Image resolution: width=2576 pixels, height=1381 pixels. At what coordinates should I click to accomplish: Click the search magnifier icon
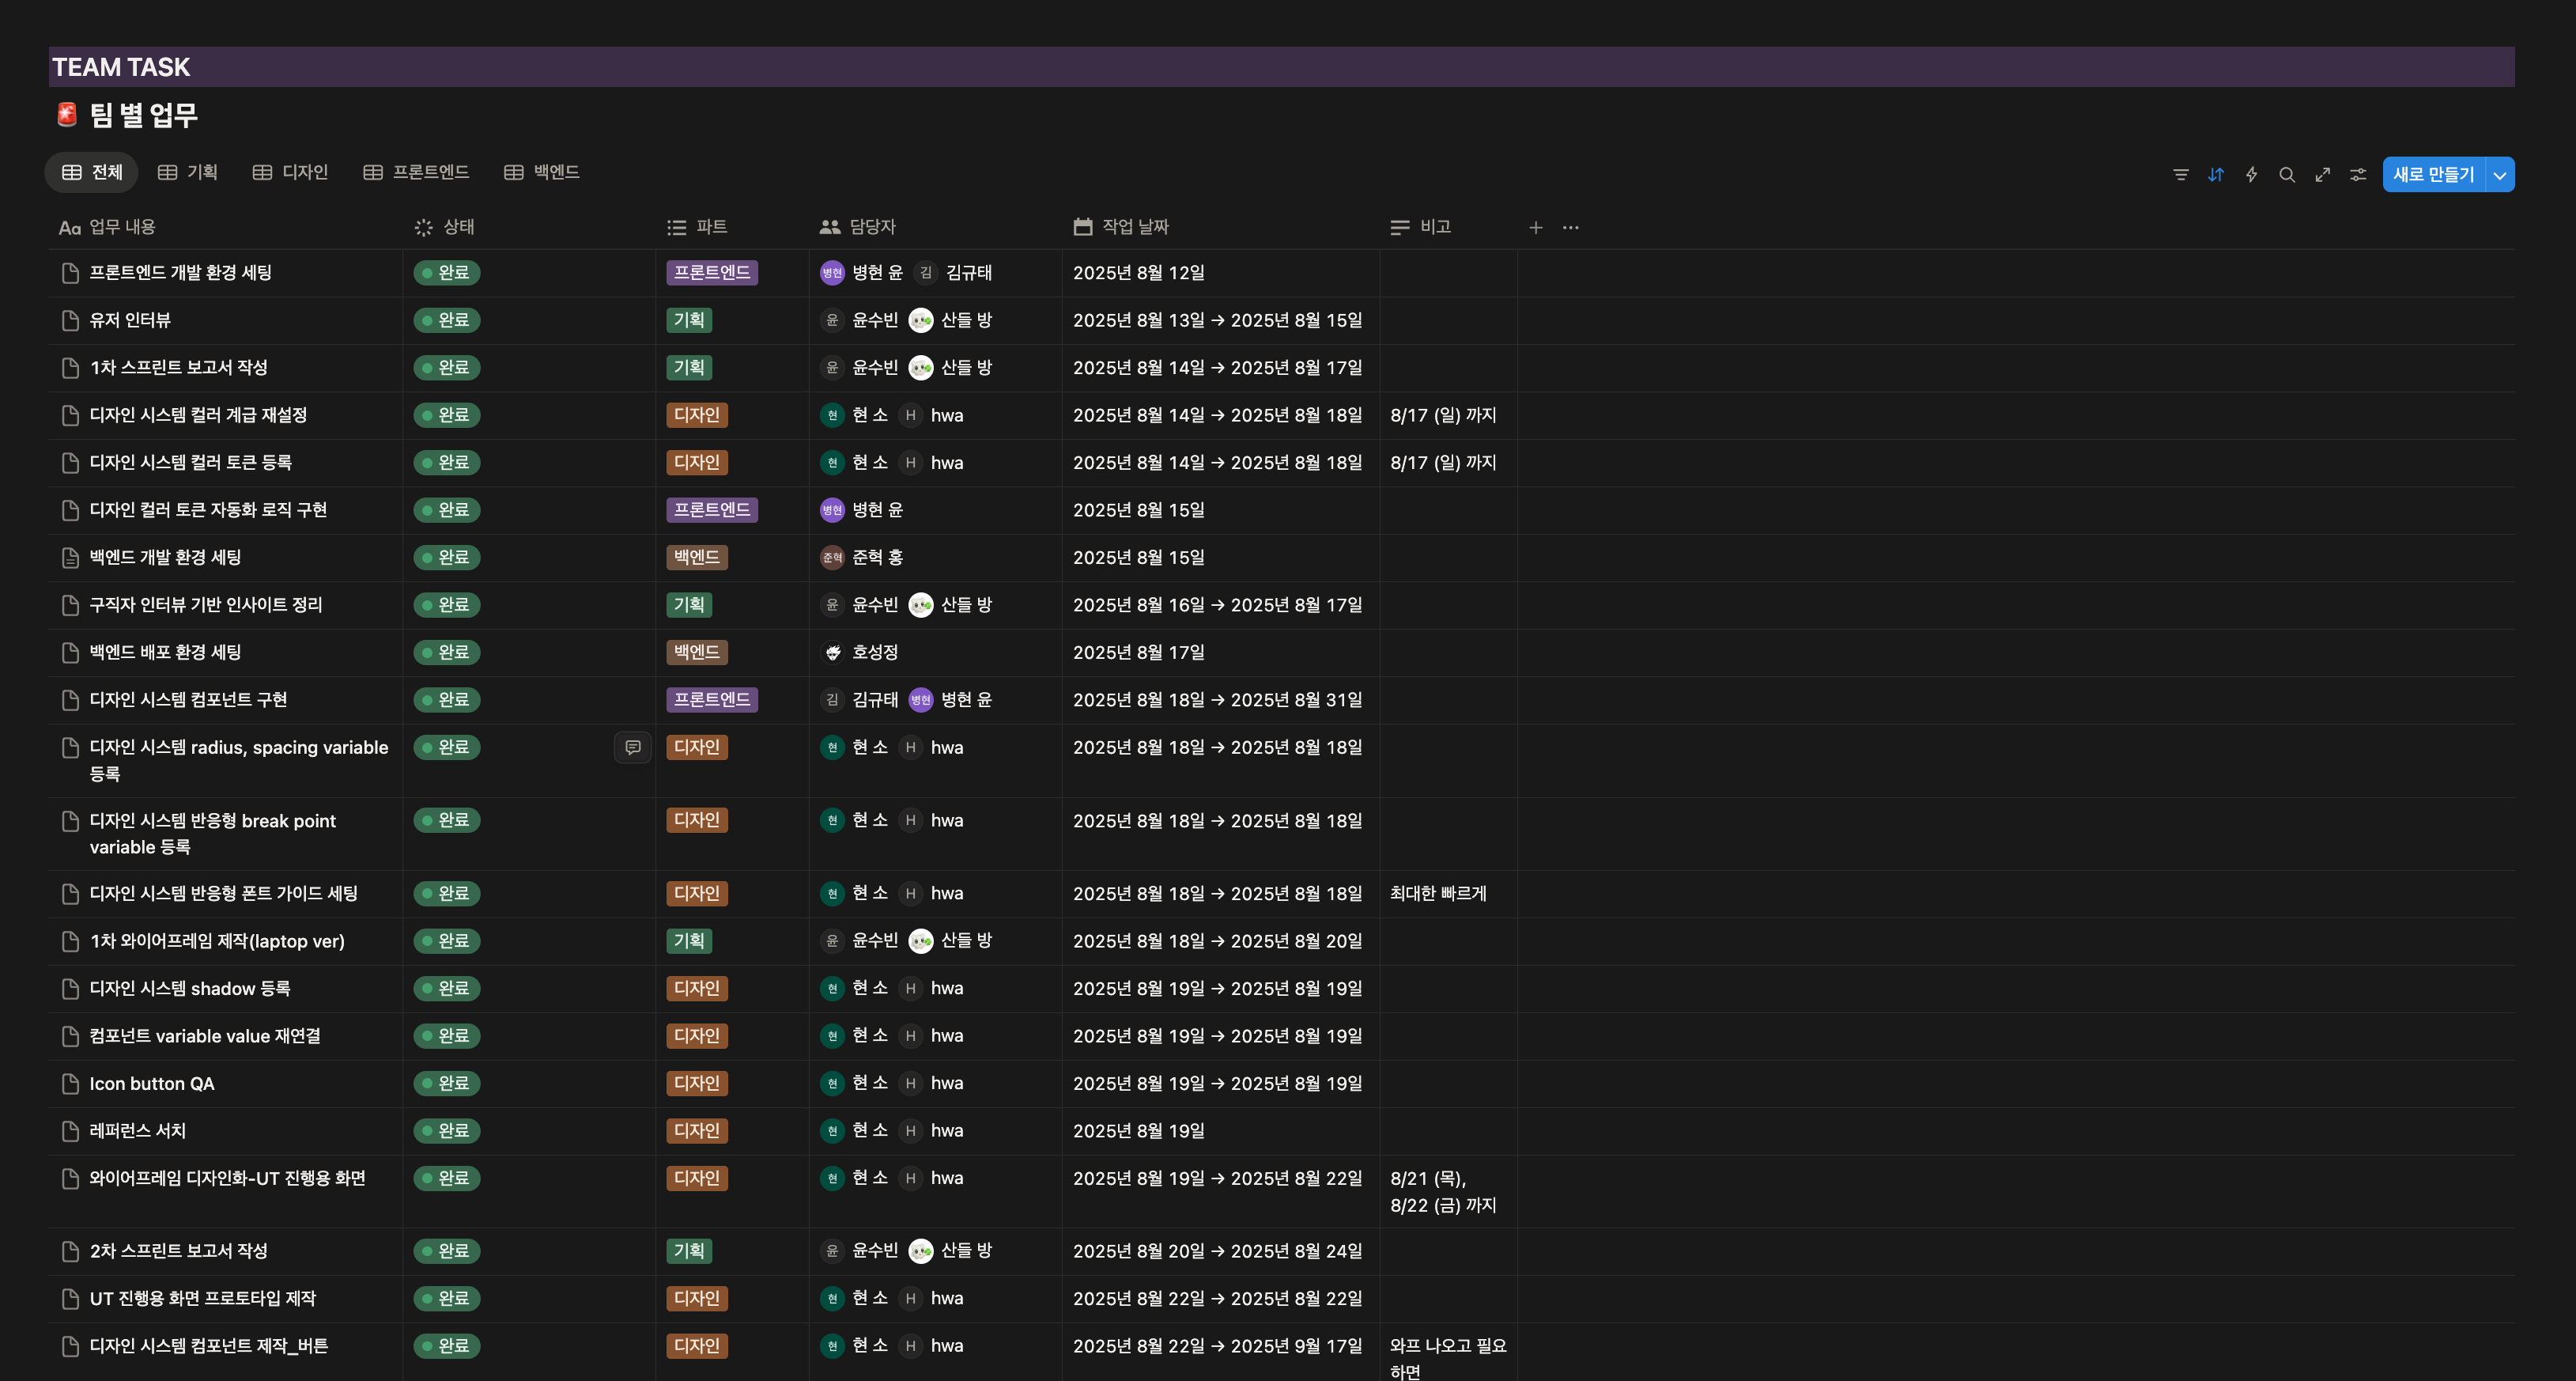(x=2287, y=175)
